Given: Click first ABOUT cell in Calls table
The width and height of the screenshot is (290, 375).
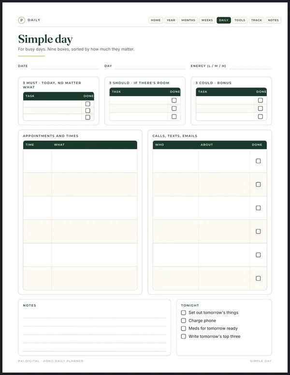Looking at the screenshot, I should 224,161.
